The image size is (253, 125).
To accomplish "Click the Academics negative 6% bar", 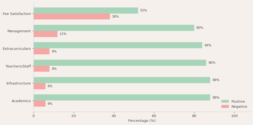I will point(39,104).
